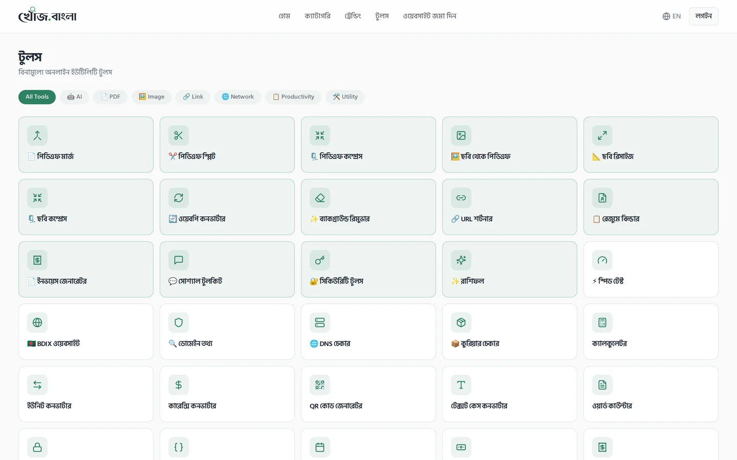Screen dimensions: 737x460
Task: Select the refresh icon for ওয়েবপি কনভার্টার
Action: click(179, 198)
